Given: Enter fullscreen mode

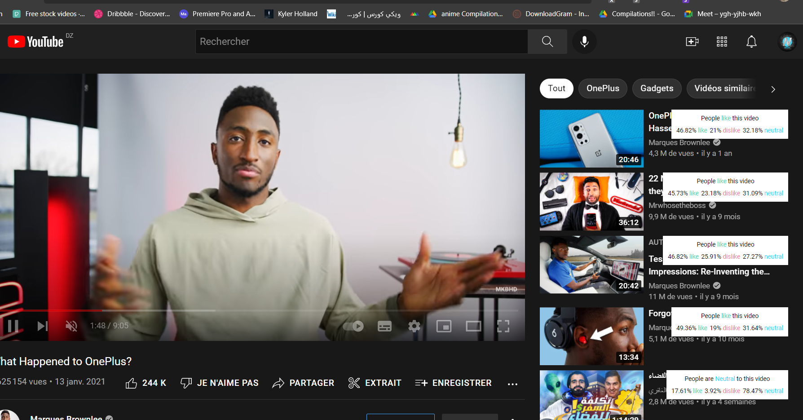Looking at the screenshot, I should [x=503, y=326].
